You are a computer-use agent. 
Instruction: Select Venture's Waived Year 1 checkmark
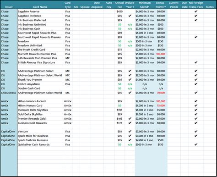[x=130, y=131]
